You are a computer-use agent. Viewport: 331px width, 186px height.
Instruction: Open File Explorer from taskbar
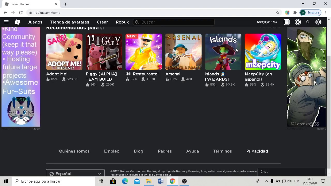149,181
